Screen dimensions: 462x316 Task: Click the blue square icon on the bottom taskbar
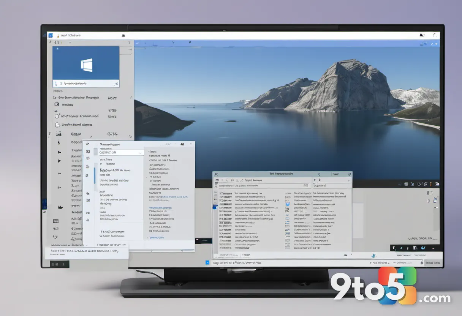(207, 262)
